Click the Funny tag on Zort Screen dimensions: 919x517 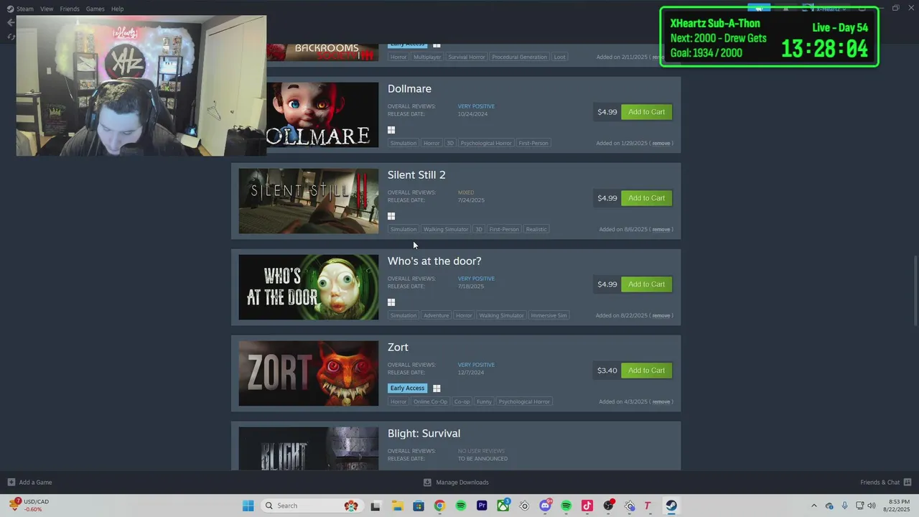click(x=484, y=401)
